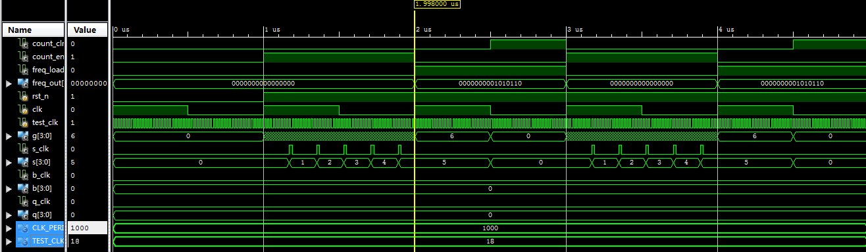Click freq_out all-zeros segment before 1.998 us

coord(263,84)
